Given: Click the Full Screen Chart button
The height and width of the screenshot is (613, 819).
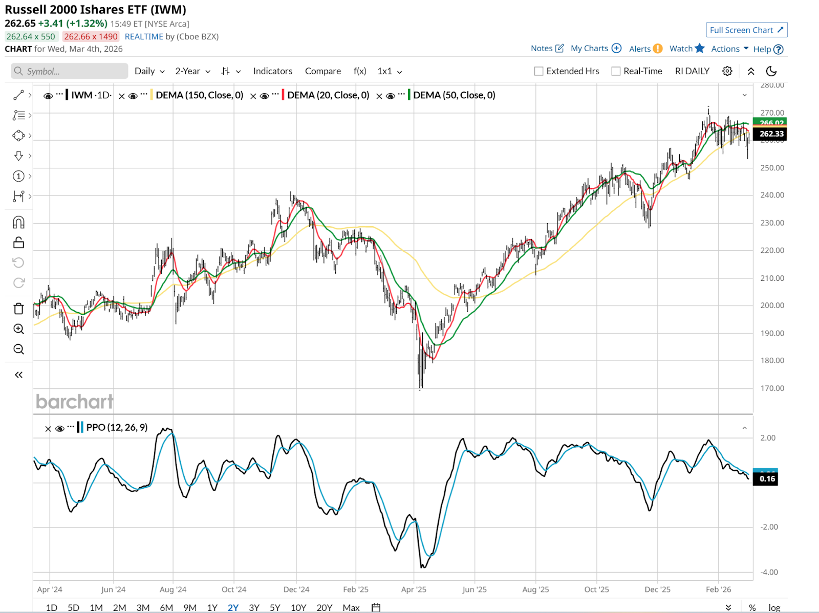Looking at the screenshot, I should [746, 30].
